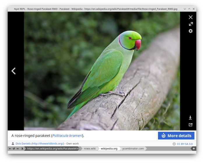Click Nyxt forward navigation arrow
The height and width of the screenshot is (163, 204).
17,149
